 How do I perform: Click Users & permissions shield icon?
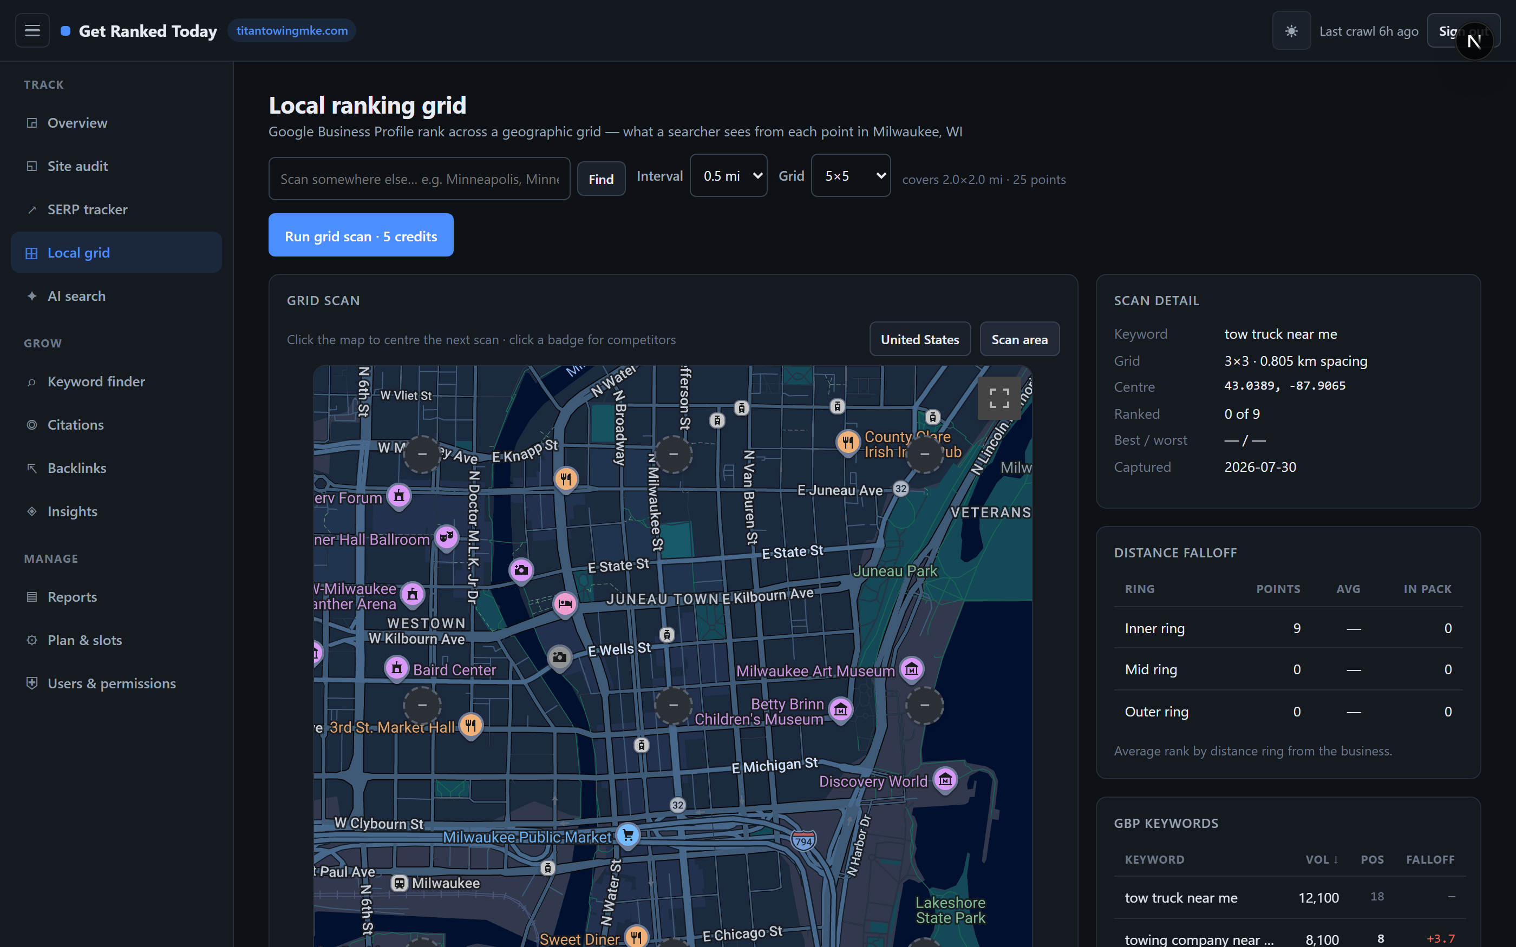click(32, 683)
